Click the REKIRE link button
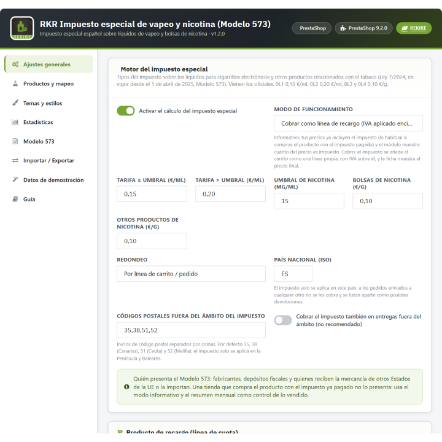This screenshot has height=442, width=442. pyautogui.click(x=414, y=28)
